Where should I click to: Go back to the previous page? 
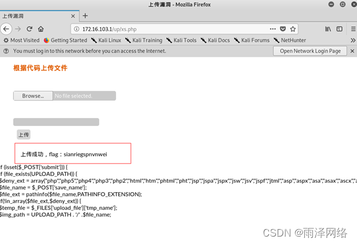[6, 29]
